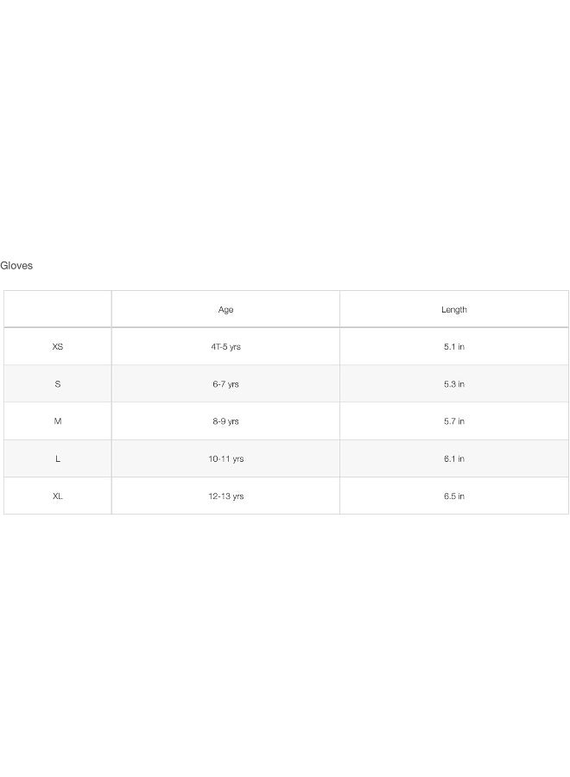Click the 4T-5 yrs age cell

click(x=225, y=347)
